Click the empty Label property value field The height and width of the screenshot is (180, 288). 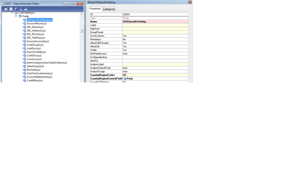(x=155, y=25)
